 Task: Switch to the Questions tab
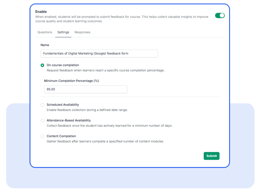(45, 32)
